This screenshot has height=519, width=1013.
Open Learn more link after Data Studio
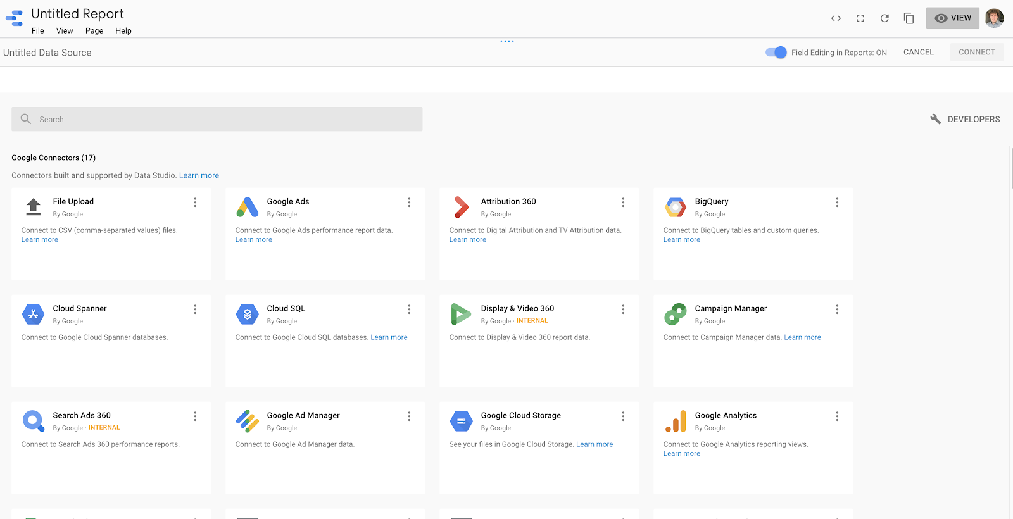tap(199, 175)
